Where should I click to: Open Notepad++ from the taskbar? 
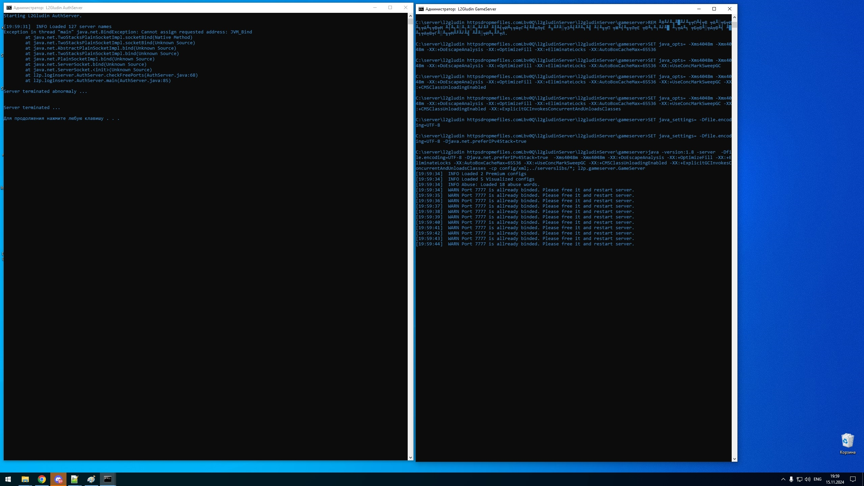coord(75,479)
